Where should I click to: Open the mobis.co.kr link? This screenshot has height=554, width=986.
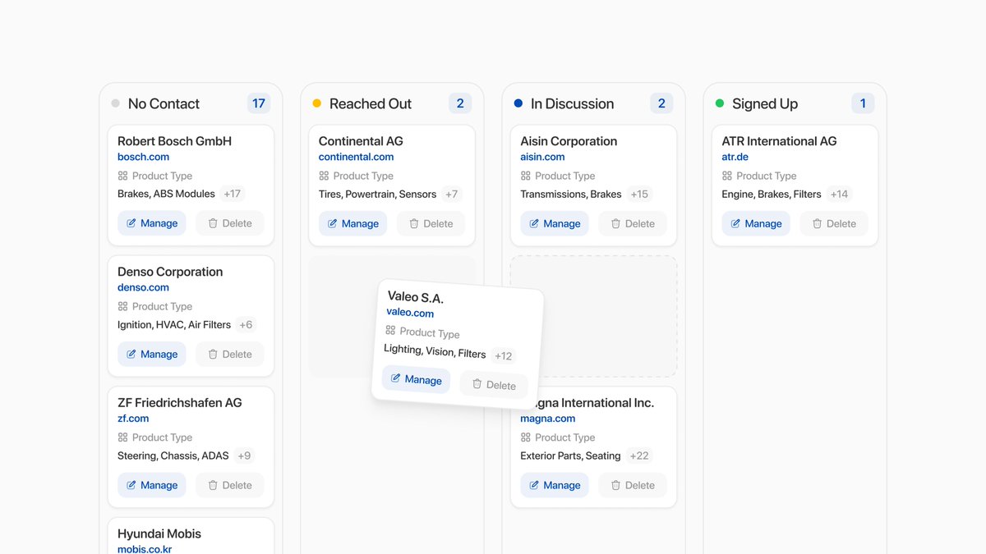(145, 549)
